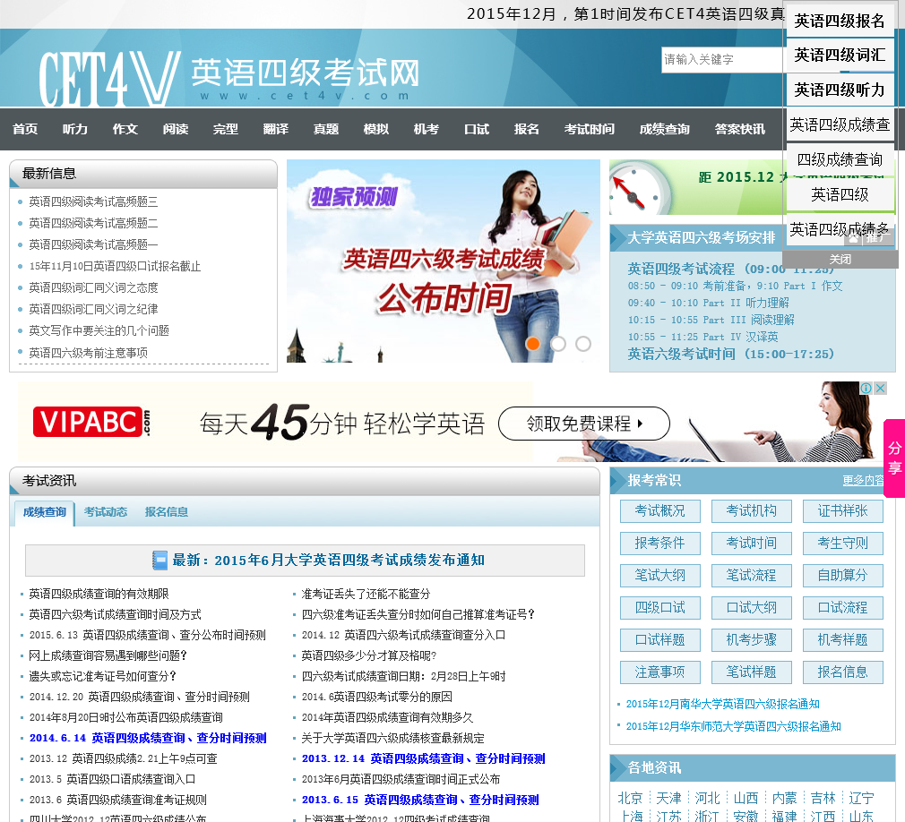Screen dimensions: 905x822
Task: Open the 最新:2015年6月大学英语四级考试成绩发布通知 link
Action: [x=329, y=561]
